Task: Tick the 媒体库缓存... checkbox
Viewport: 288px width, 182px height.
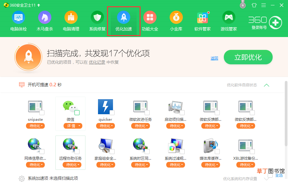Action: point(217,152)
